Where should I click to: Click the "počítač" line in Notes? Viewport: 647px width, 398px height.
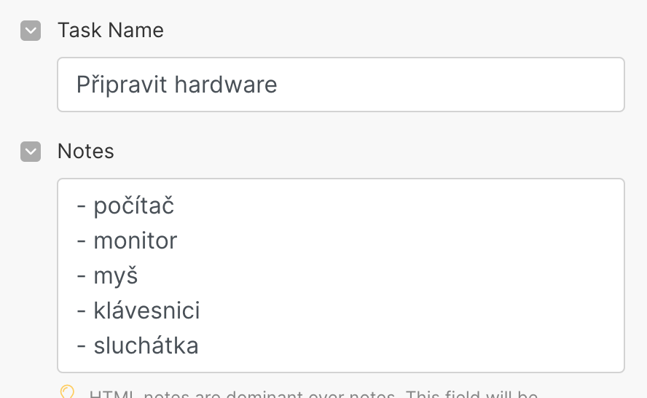click(x=134, y=206)
